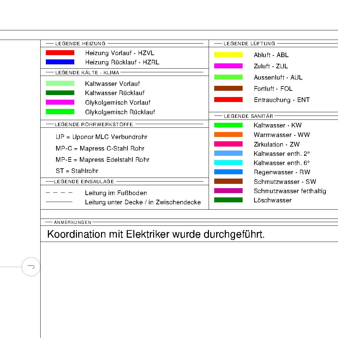338x338 pixels.
Task: Click the dashed line Fußboden symbol
Action: click(x=59, y=193)
